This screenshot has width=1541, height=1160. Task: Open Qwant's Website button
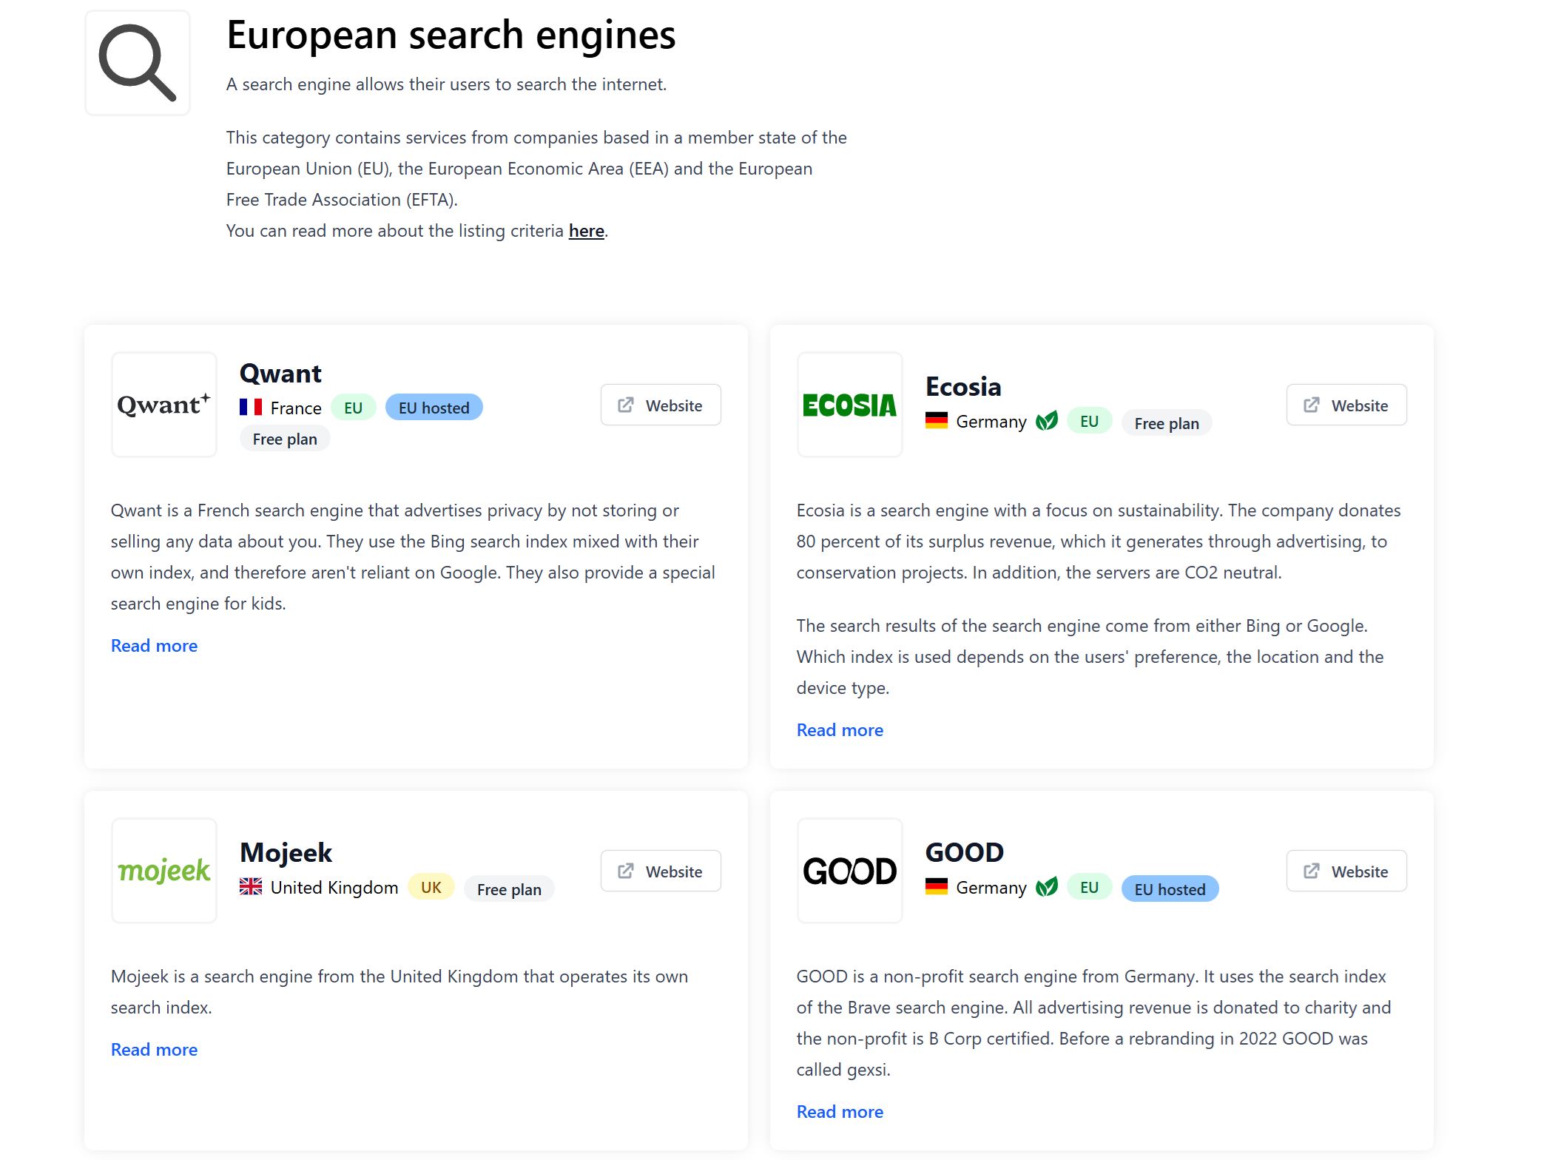(x=661, y=405)
